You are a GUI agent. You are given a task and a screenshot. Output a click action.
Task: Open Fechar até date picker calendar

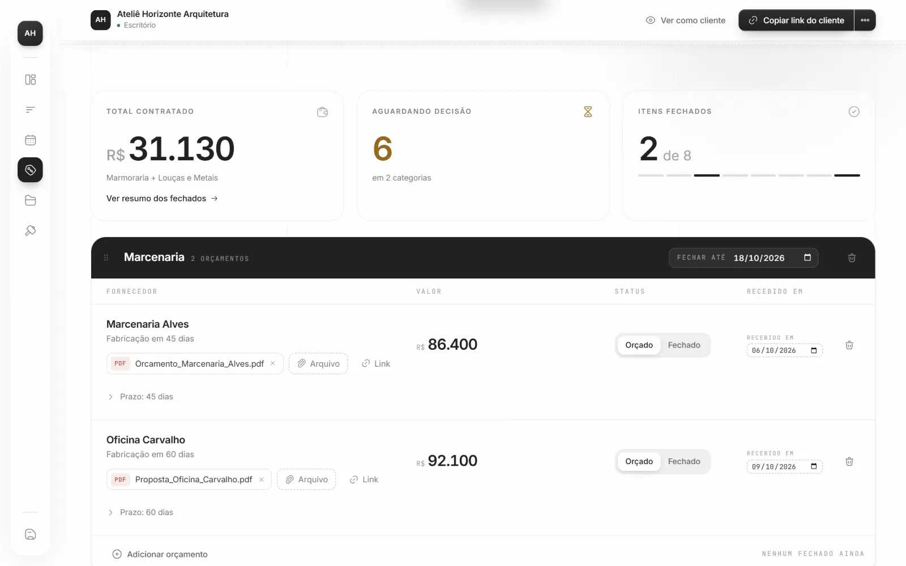coord(807,258)
